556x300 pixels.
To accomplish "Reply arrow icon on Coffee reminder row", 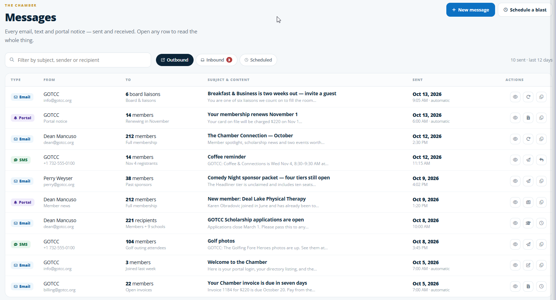I will [x=541, y=160].
